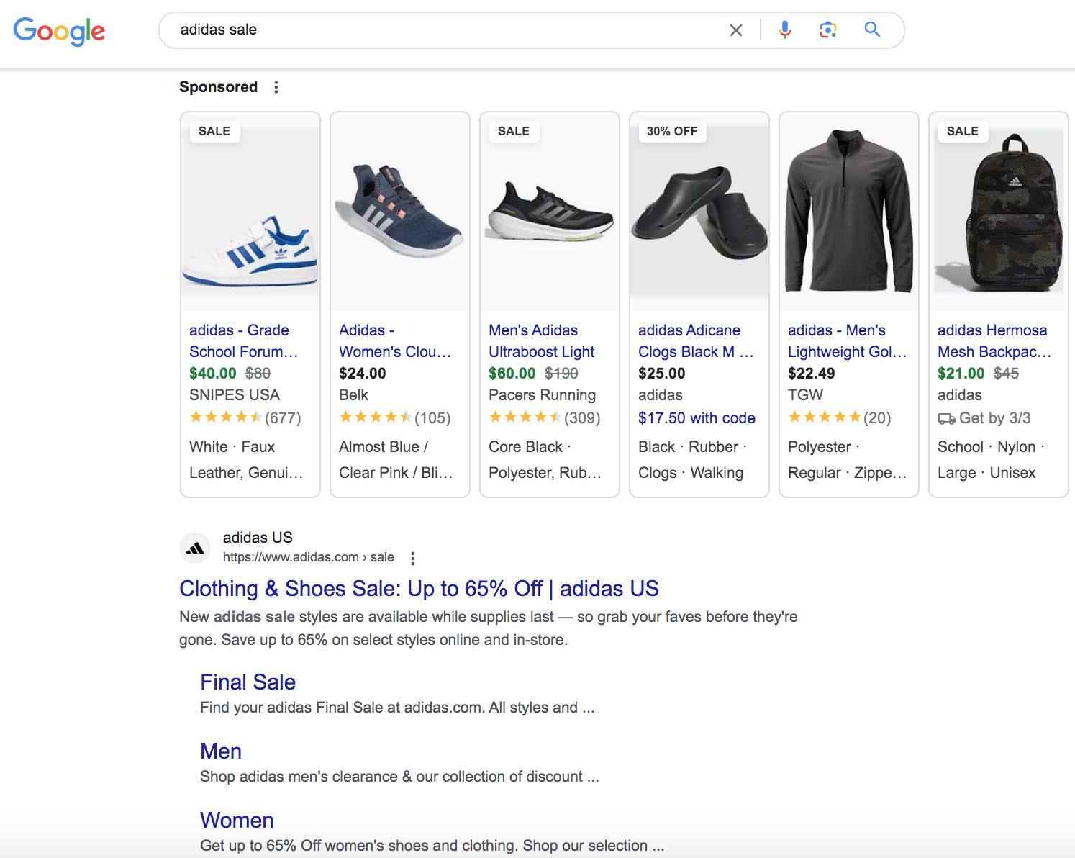This screenshot has height=858, width=1075.
Task: Open the Clothing & Shoes Sale result link
Action: [x=418, y=588]
